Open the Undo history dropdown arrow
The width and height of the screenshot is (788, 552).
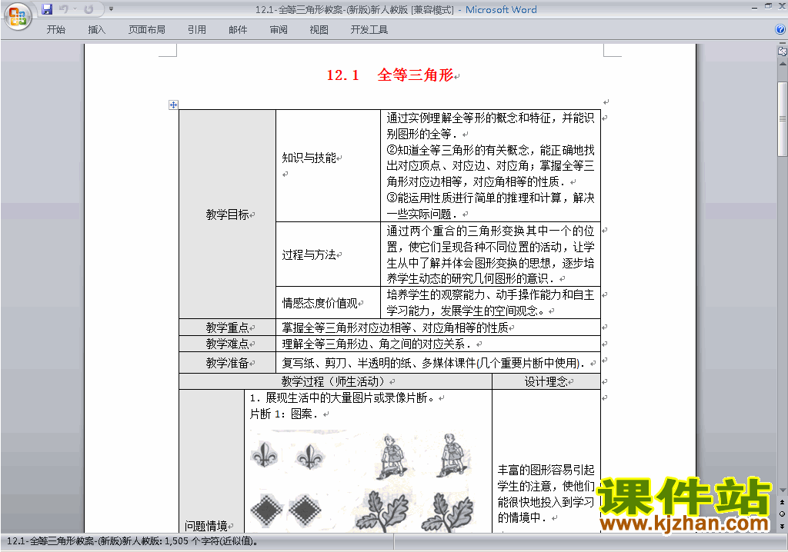(x=75, y=9)
